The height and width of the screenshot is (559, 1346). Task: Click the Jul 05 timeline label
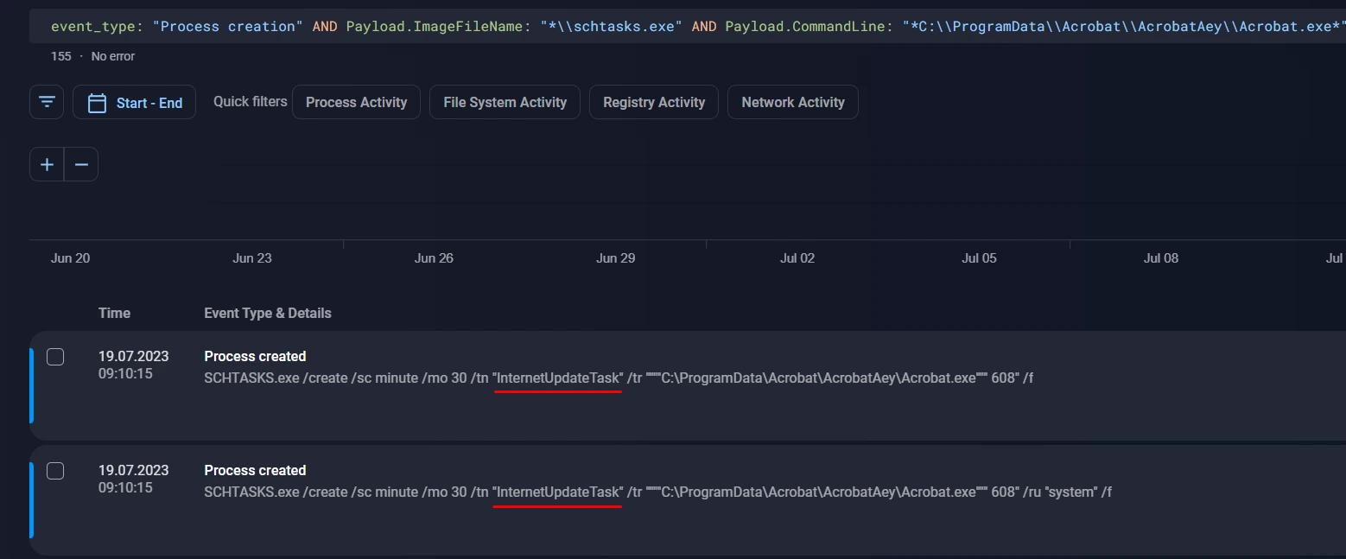pyautogui.click(x=979, y=257)
